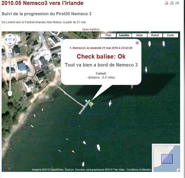
Task: Click the print page icon
Action: pos(172,3)
